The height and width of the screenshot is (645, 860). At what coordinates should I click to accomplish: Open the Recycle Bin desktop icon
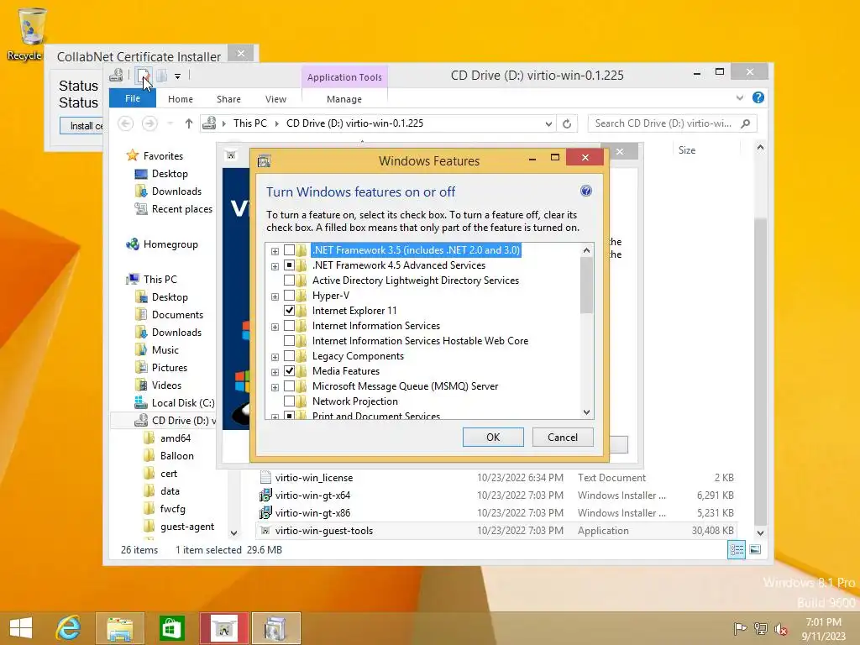click(31, 33)
